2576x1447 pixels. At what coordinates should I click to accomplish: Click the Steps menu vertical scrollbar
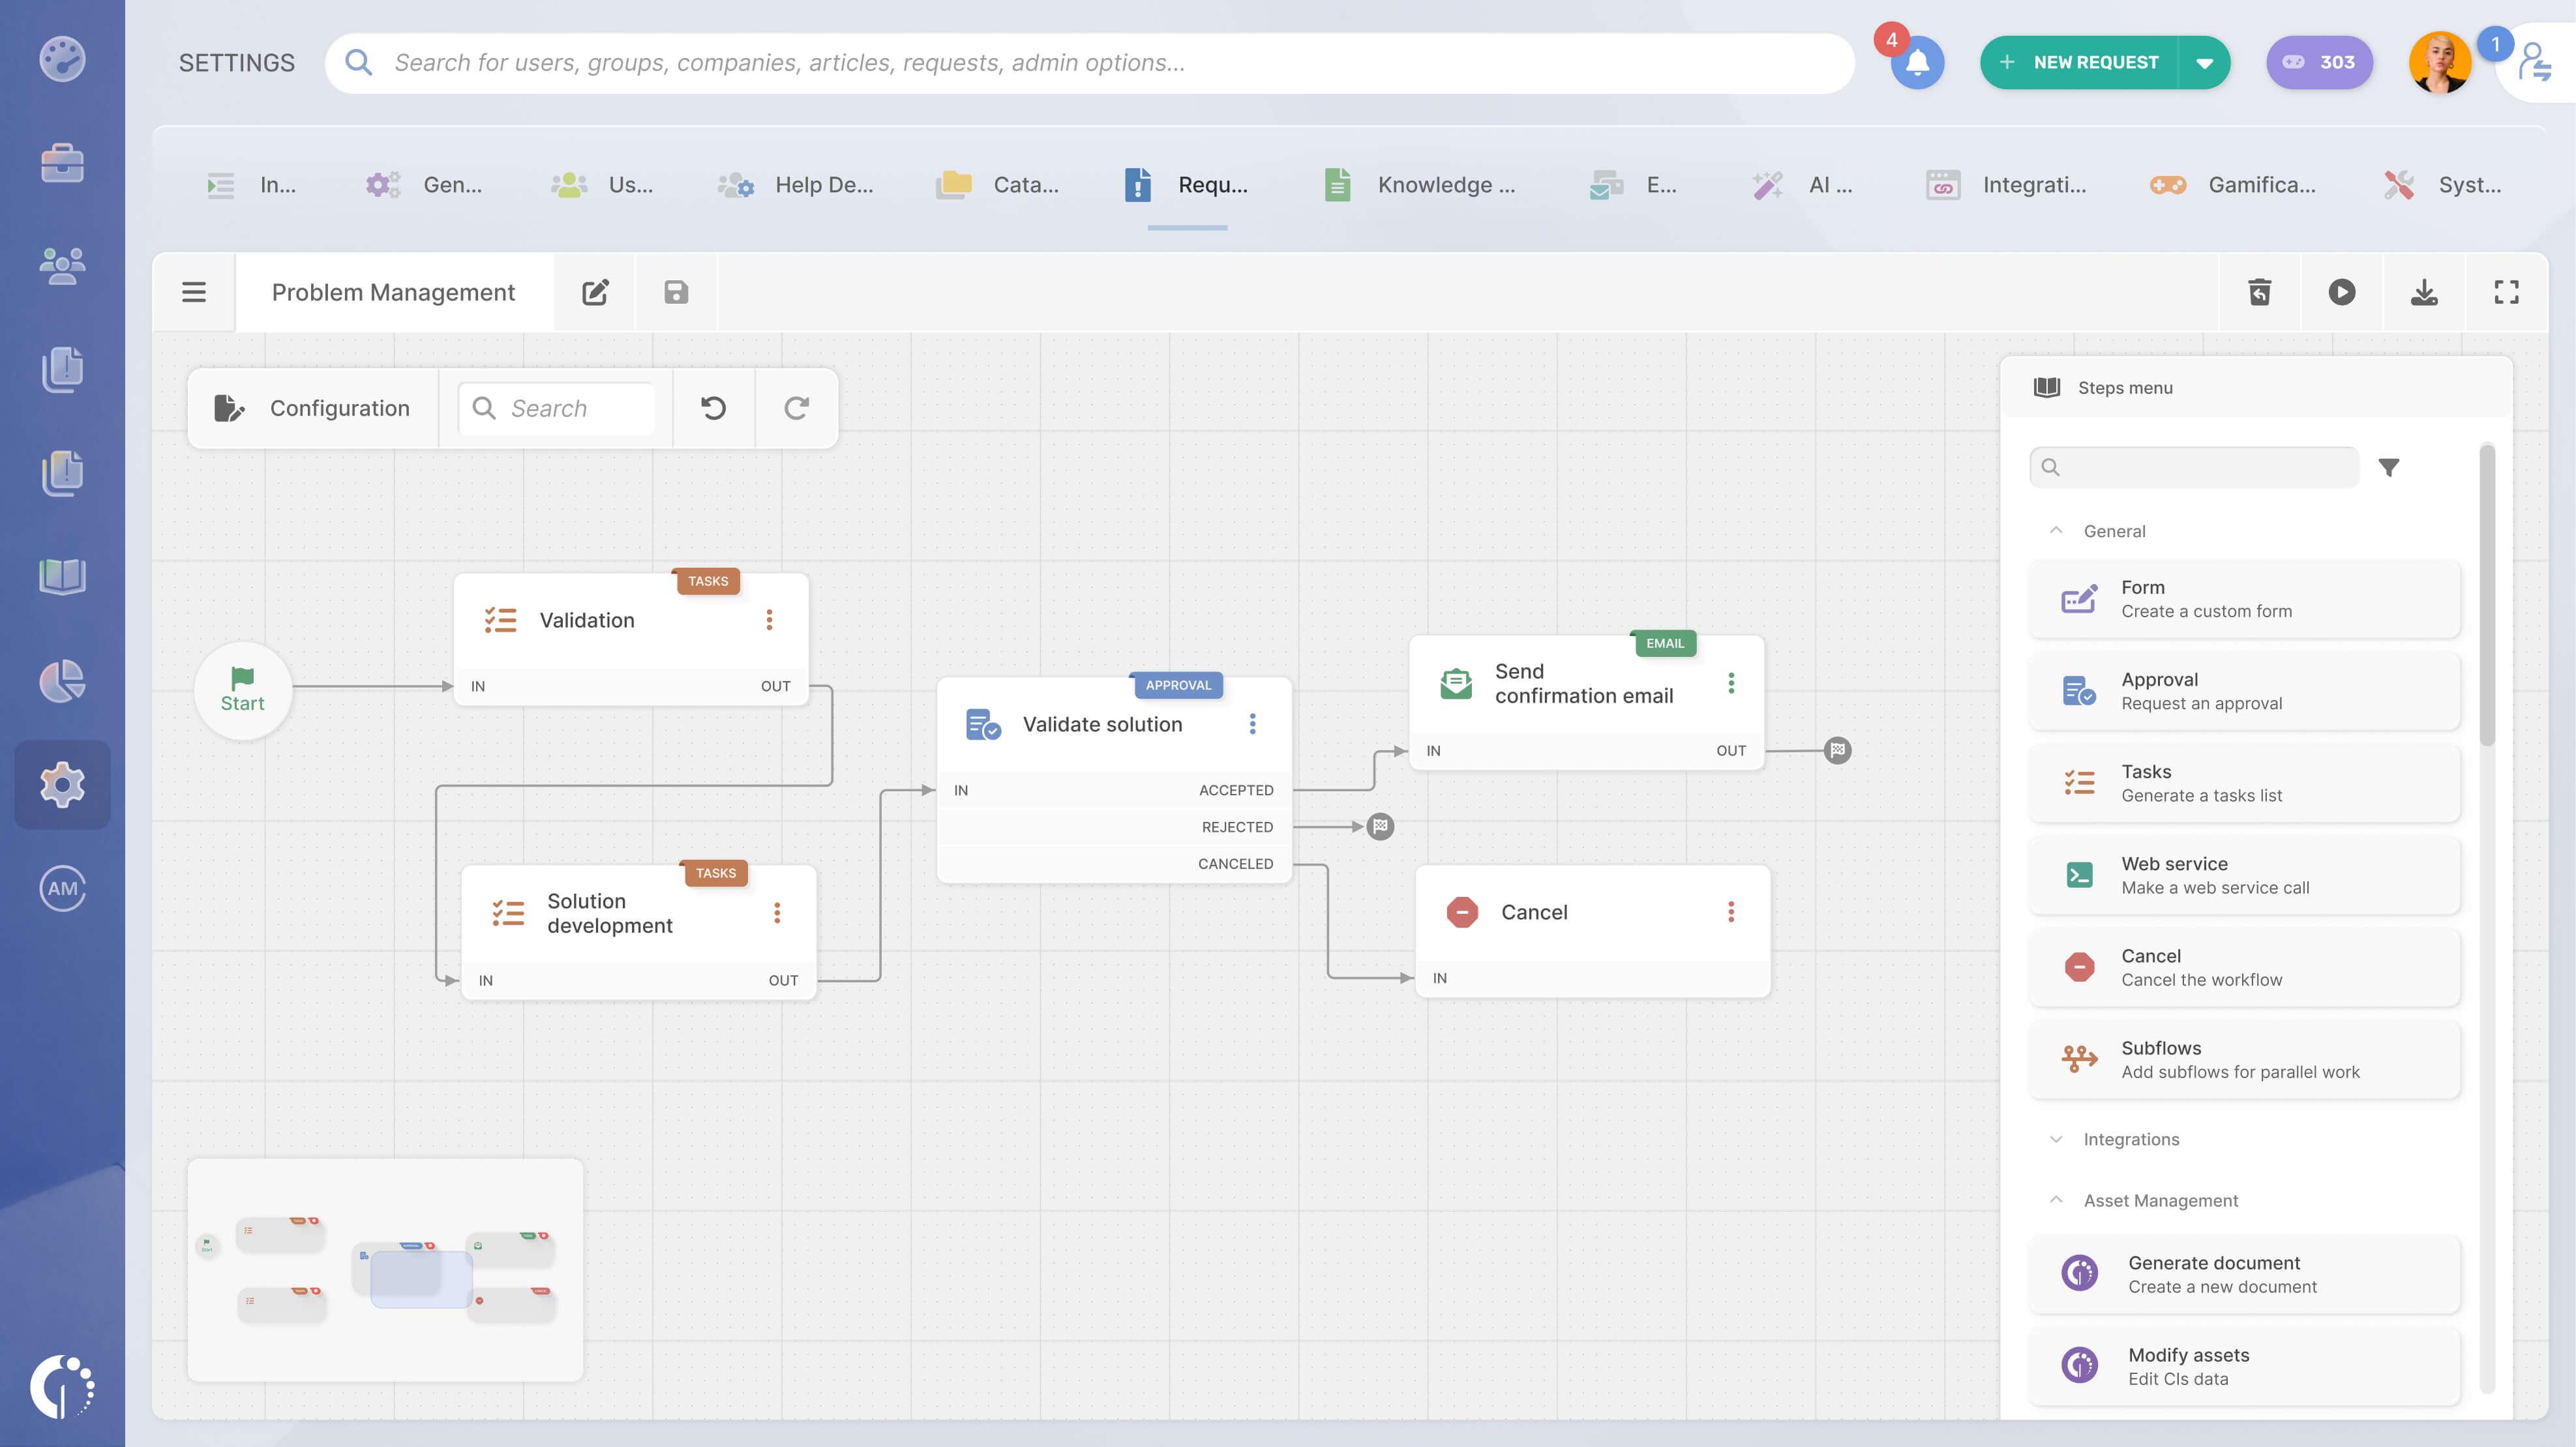(2487, 594)
